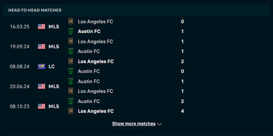Click the USA flag beside 16.03.25
This screenshot has height=136, width=273.
(x=41, y=27)
